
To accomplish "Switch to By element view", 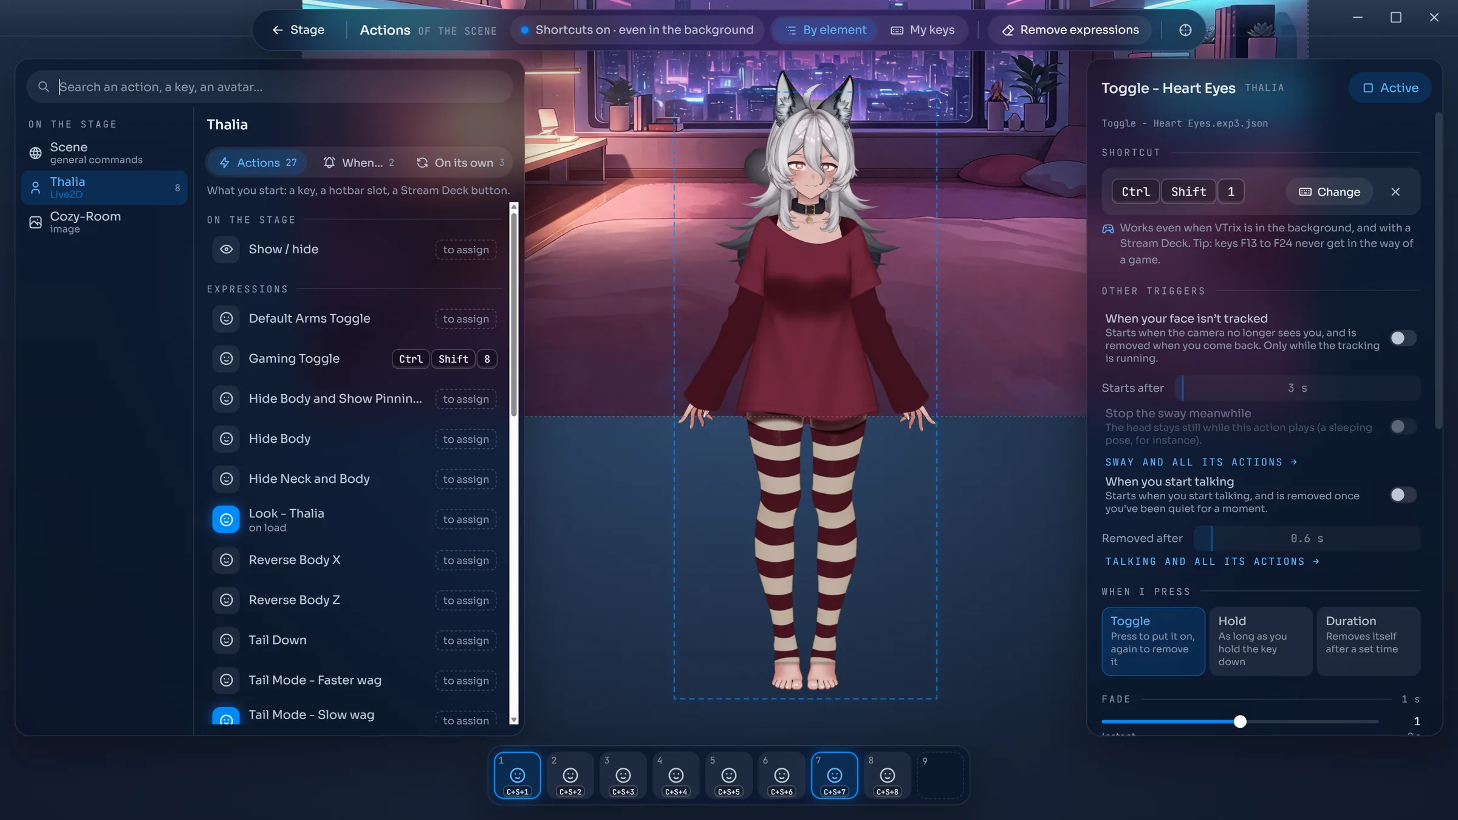I will pyautogui.click(x=825, y=30).
